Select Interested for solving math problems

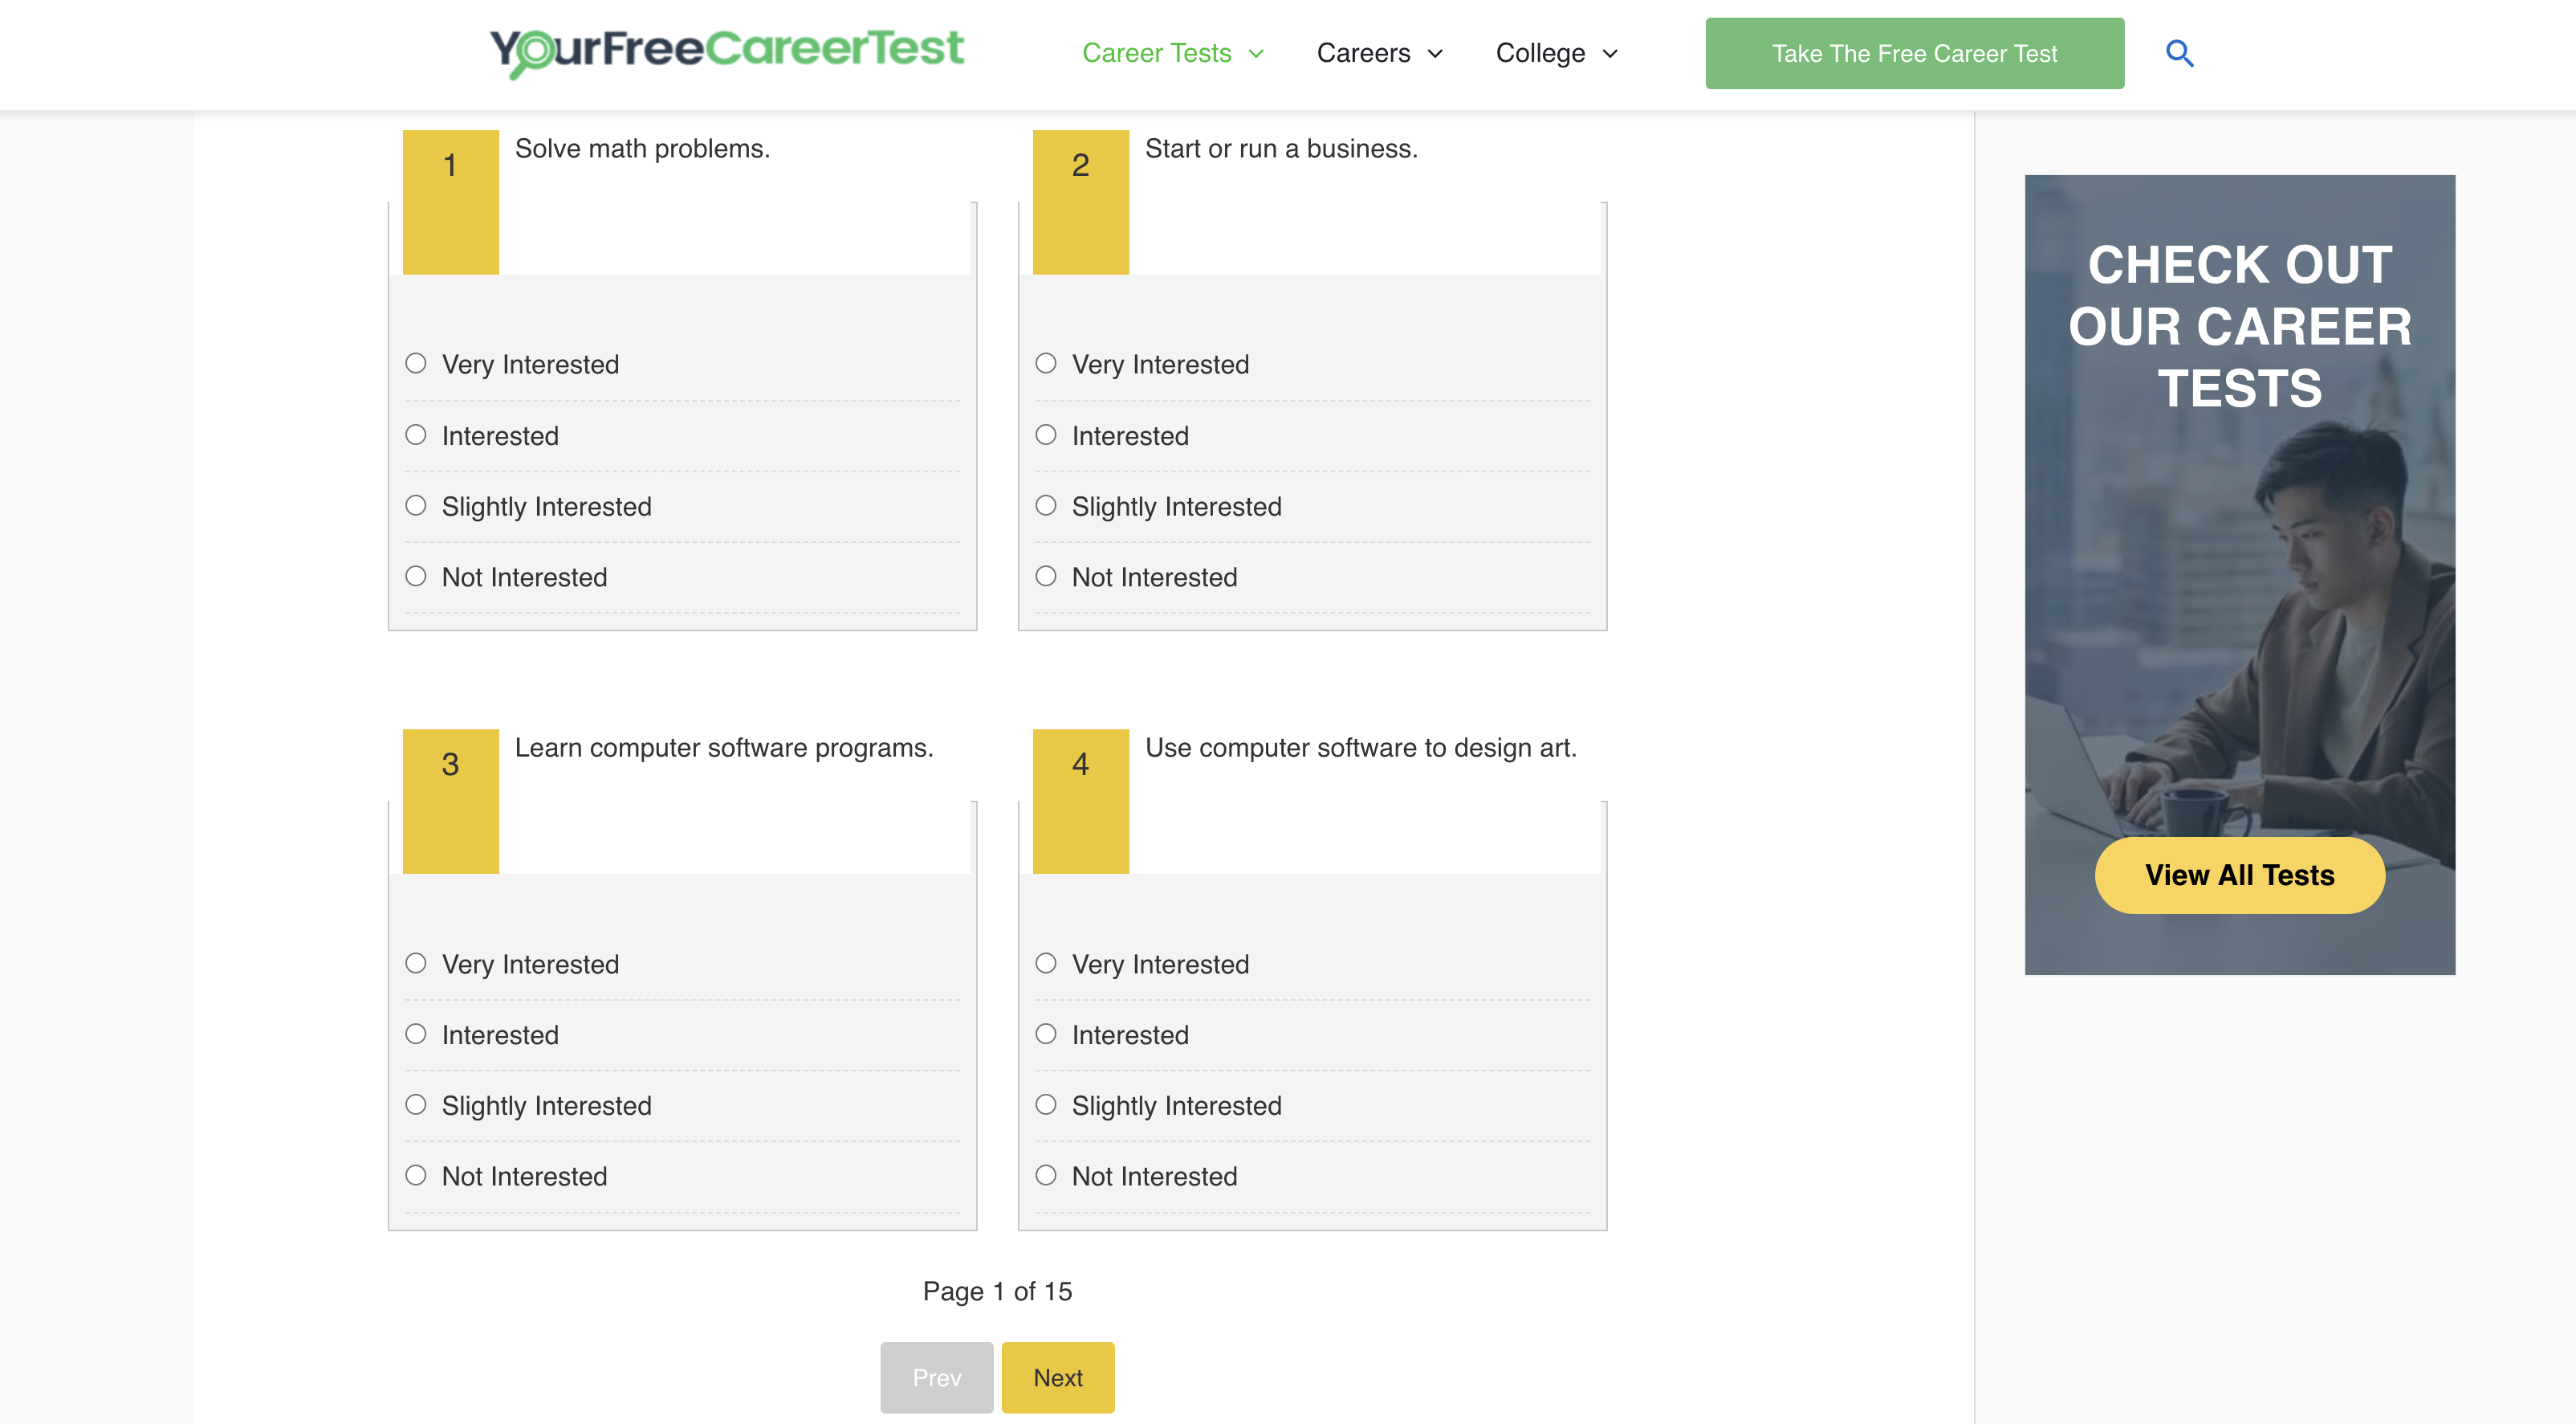tap(416, 435)
